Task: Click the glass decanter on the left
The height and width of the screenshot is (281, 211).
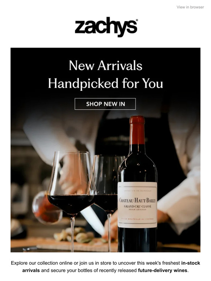Action: point(46,209)
